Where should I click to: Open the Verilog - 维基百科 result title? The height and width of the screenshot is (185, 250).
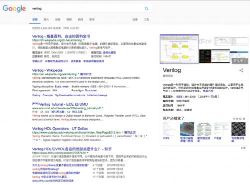[x=61, y=36]
